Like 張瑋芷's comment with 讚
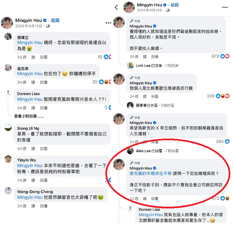The image size is (233, 226). click(x=33, y=57)
